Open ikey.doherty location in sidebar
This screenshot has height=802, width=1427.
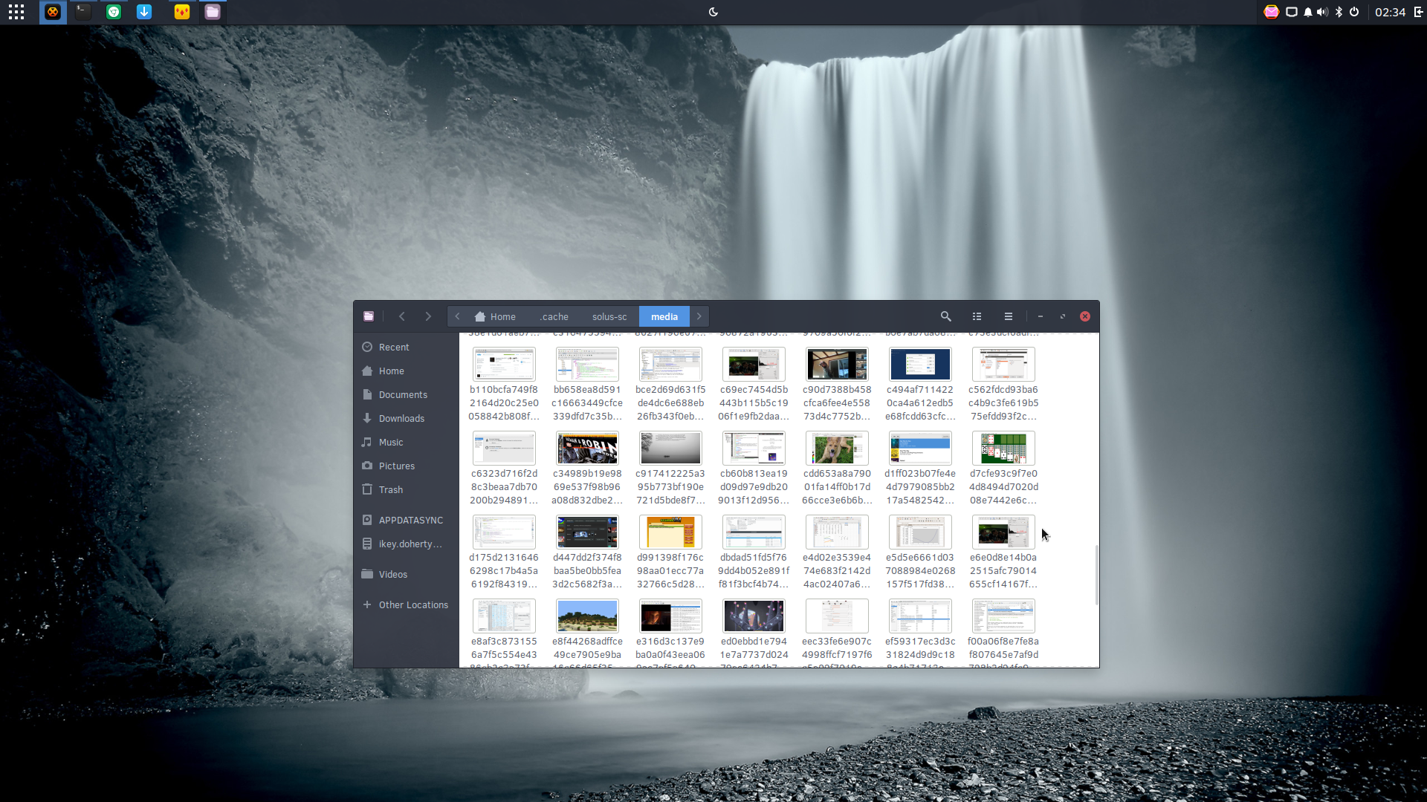[x=406, y=544]
